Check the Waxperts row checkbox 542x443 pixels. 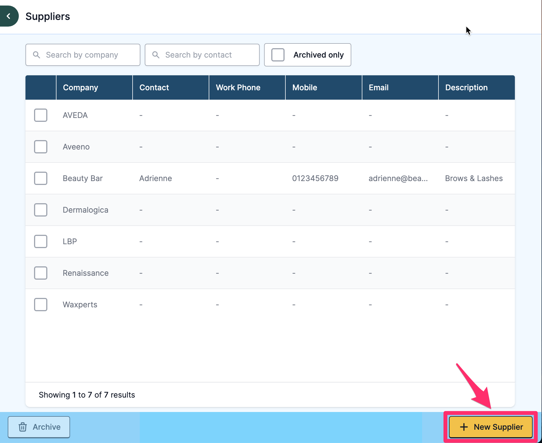pyautogui.click(x=41, y=305)
